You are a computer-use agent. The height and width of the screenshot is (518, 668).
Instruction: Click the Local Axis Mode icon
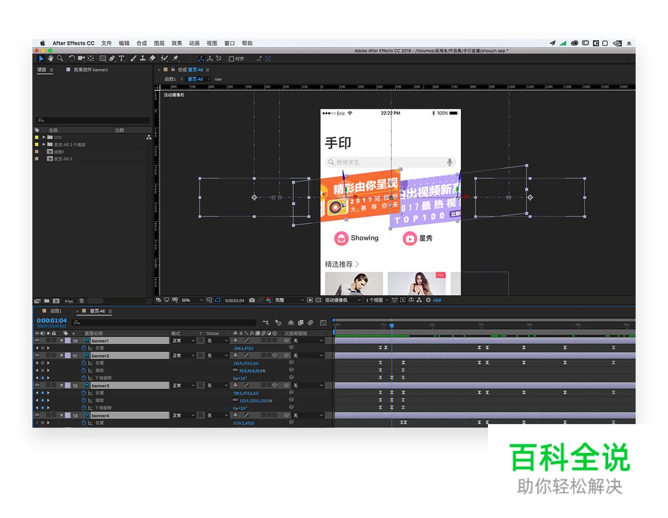(x=201, y=58)
